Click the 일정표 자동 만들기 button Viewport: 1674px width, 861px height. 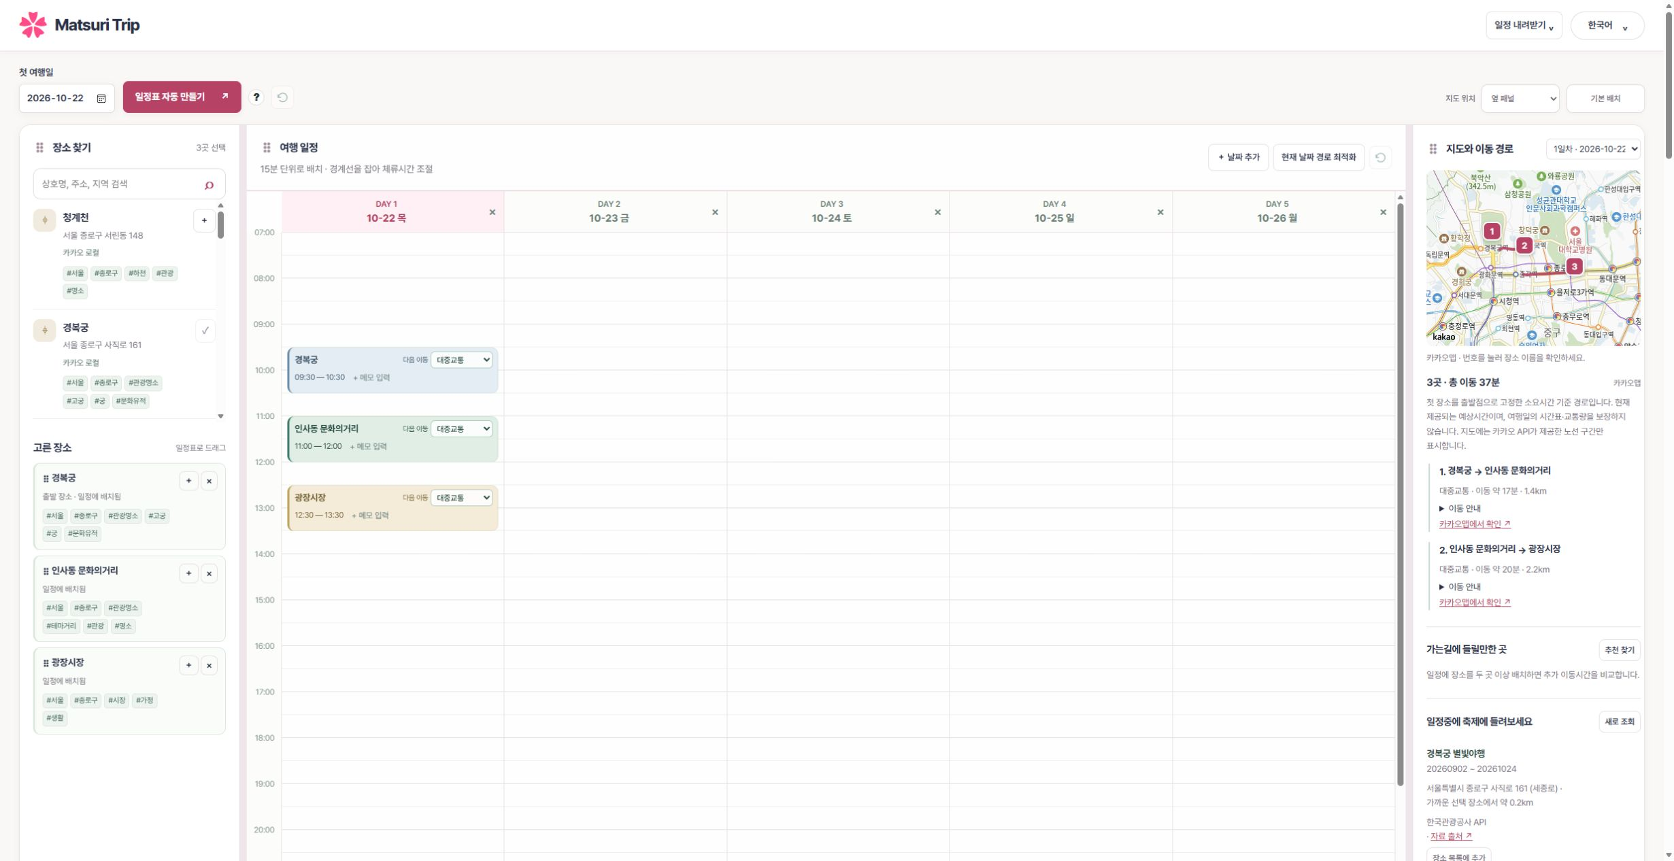click(x=182, y=97)
